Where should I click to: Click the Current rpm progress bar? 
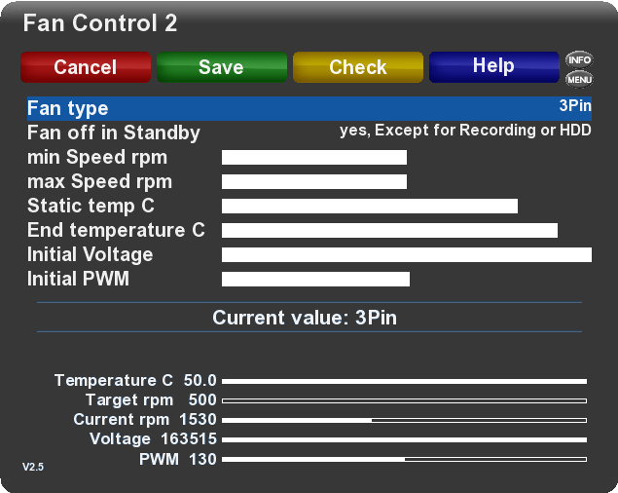click(x=405, y=420)
